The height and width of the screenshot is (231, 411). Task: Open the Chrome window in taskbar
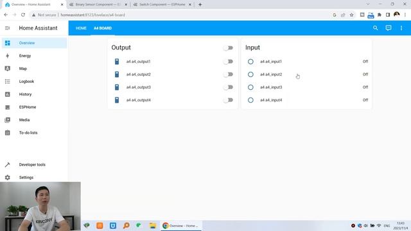point(180,225)
